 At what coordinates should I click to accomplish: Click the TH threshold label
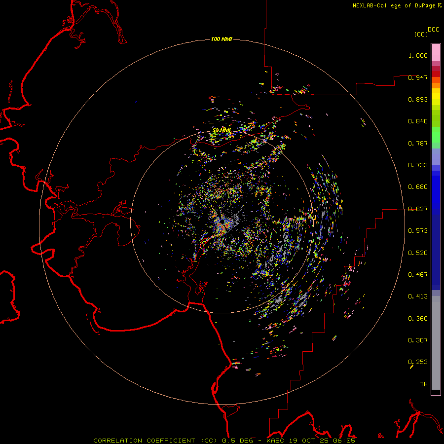click(x=424, y=384)
